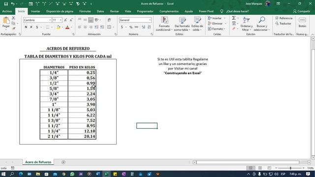Click the fill color paint bucket icon
Viewport: 315px width, 177px height.
pyautogui.click(x=58, y=27)
